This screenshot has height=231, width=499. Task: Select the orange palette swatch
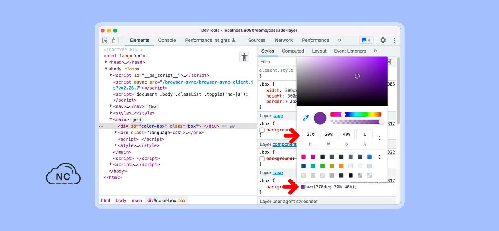[341, 166]
